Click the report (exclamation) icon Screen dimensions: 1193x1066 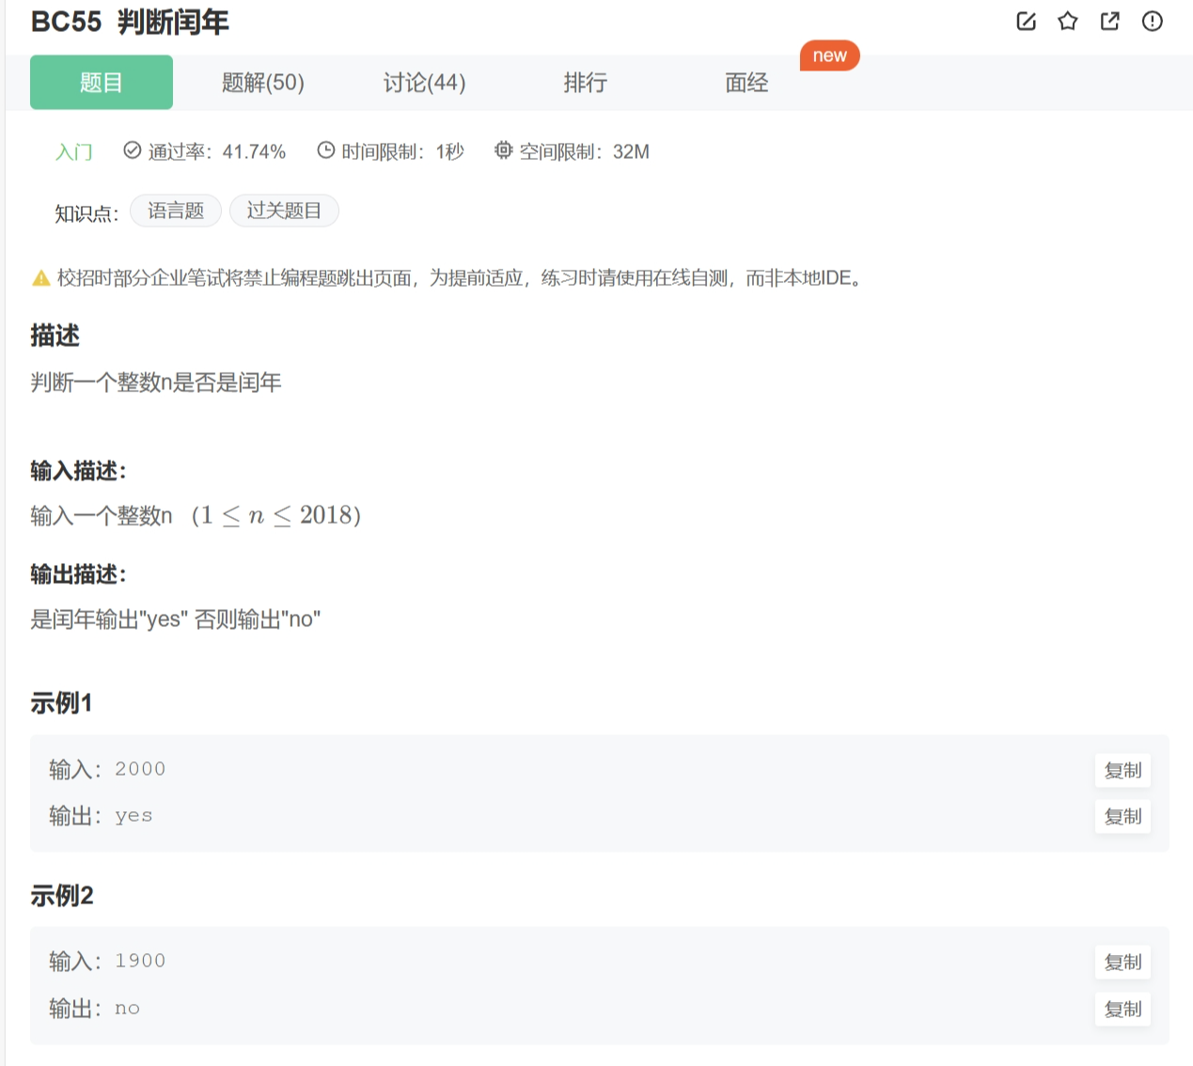click(1151, 21)
